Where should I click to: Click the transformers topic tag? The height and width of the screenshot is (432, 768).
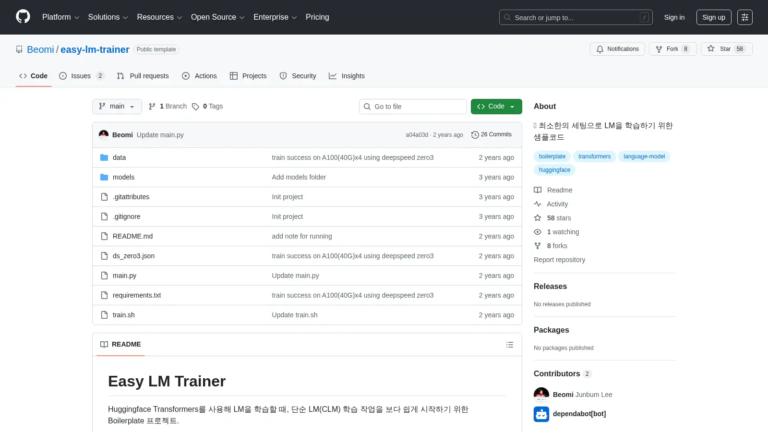tap(594, 156)
